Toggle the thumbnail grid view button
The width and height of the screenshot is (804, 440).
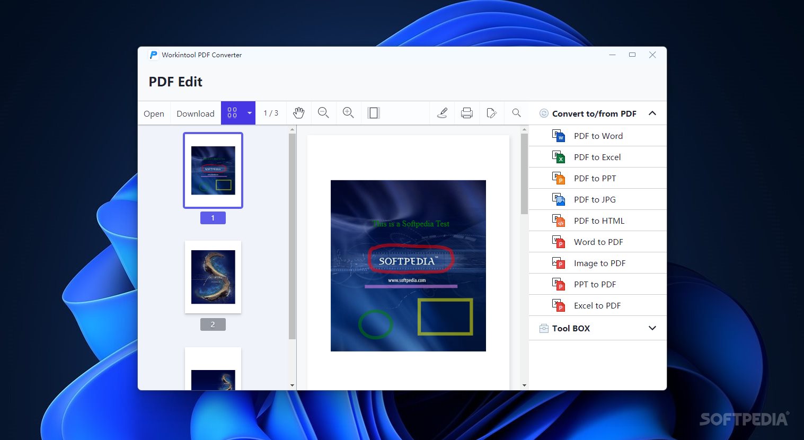(x=232, y=113)
